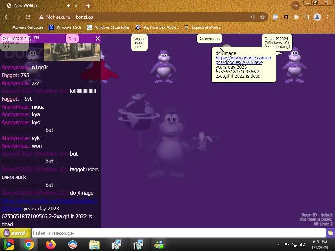Open the google.com doodle link in speech bubble
Screen dimensions: 335x251
click(243, 60)
